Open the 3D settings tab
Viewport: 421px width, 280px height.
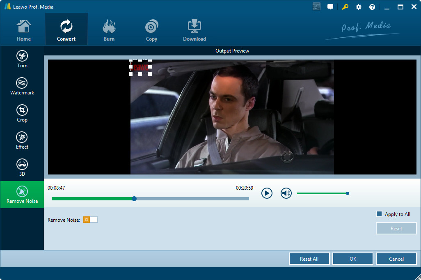22,168
